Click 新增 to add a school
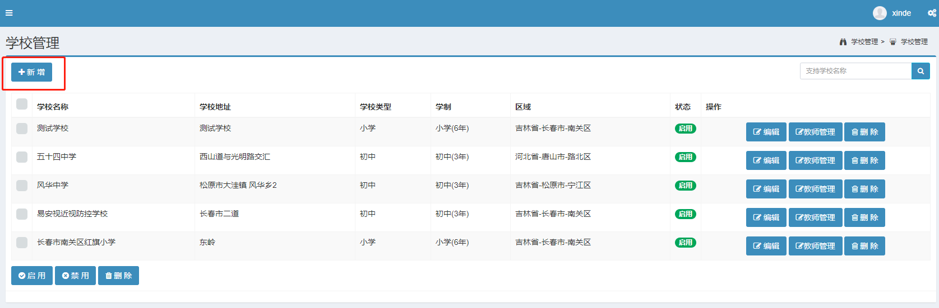The width and height of the screenshot is (939, 308). 31,72
